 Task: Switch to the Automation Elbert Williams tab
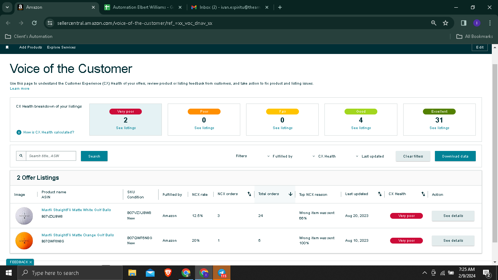tap(143, 7)
